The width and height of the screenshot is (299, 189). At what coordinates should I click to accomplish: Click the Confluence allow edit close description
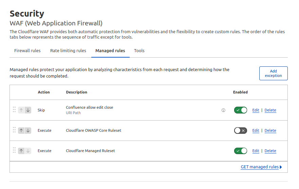(x=90, y=107)
